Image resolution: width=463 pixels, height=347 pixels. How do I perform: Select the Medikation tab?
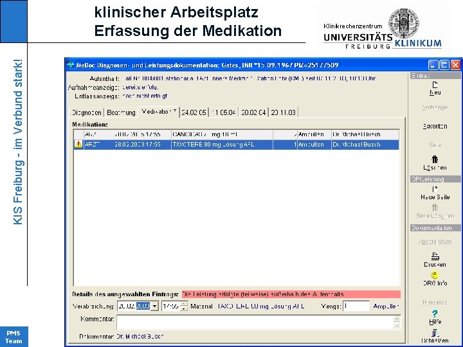[x=159, y=112]
